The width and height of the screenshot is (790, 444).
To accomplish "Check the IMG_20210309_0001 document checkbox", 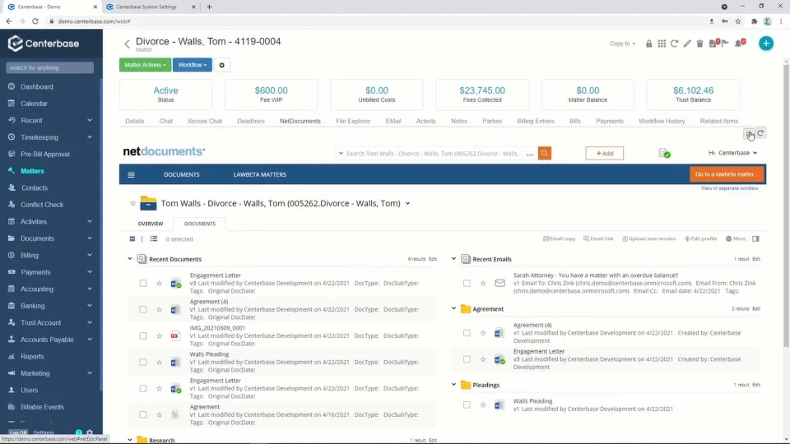I will point(143,335).
